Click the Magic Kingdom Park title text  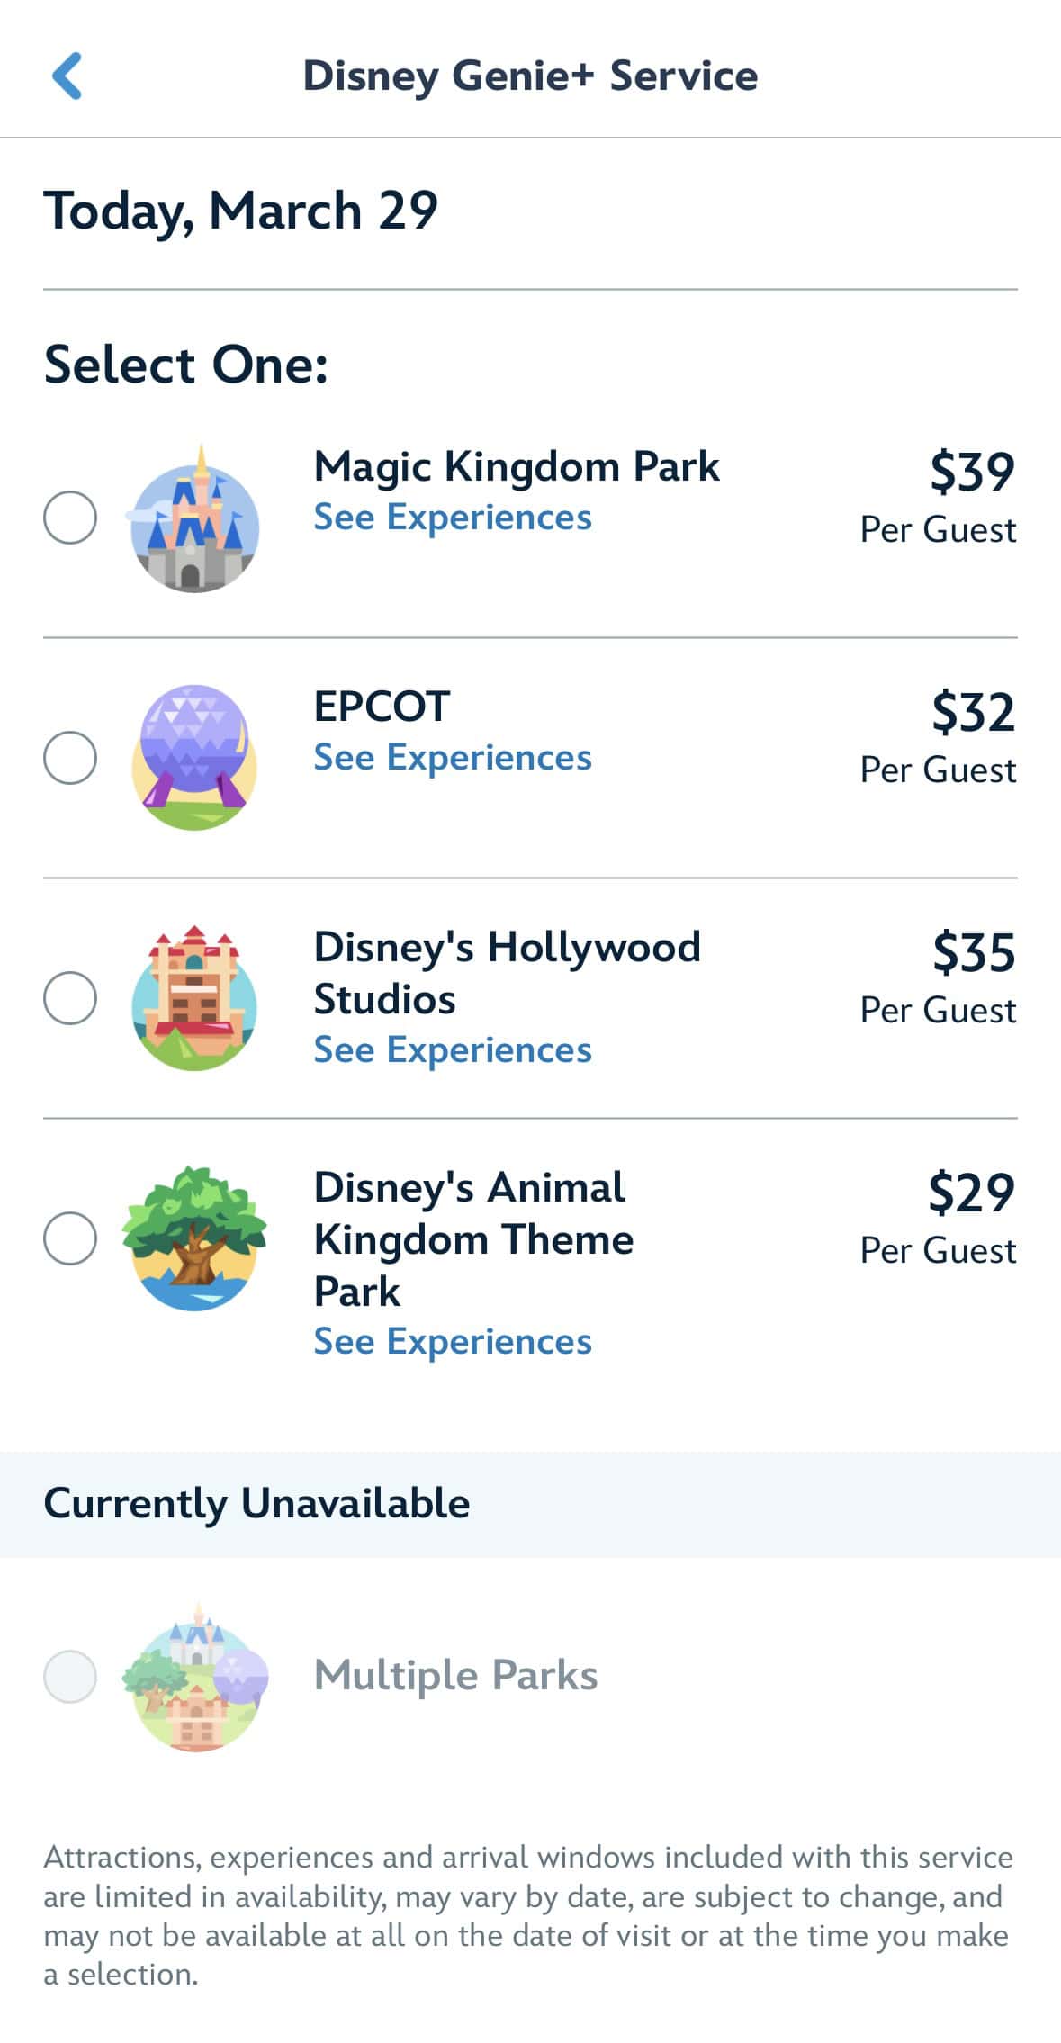(x=517, y=466)
